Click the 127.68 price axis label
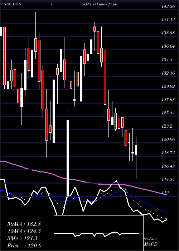 coord(168,100)
